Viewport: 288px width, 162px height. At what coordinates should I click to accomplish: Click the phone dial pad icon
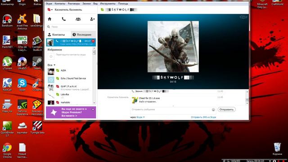click(64, 19)
